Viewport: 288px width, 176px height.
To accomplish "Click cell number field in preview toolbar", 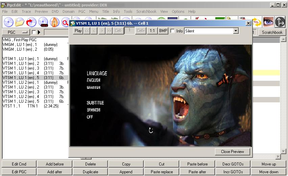I will tap(129, 30).
